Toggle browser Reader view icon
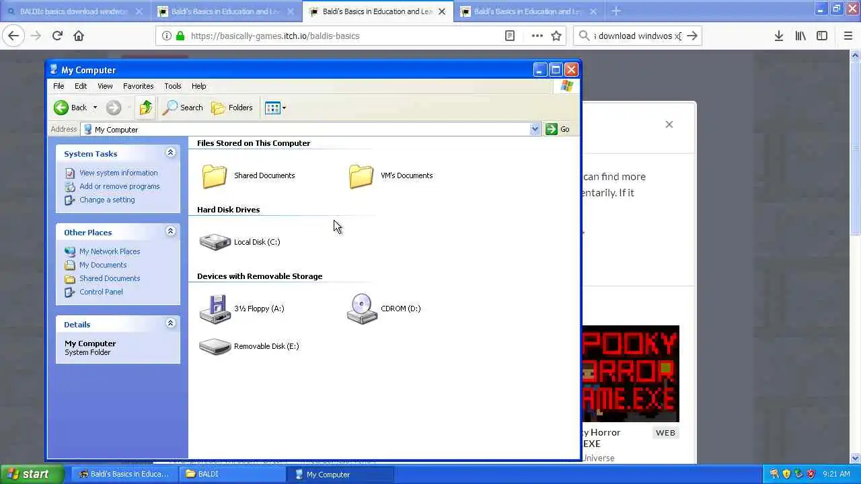 click(x=510, y=36)
